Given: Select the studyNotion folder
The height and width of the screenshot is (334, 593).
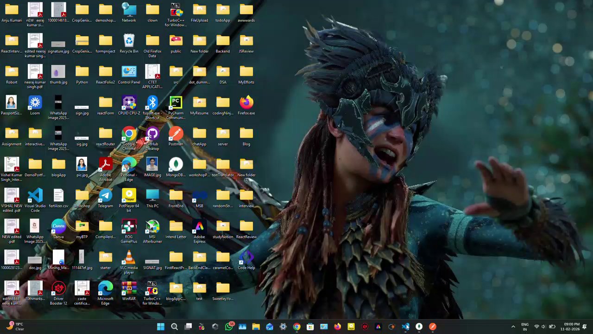Looking at the screenshot, I should pos(223,229).
